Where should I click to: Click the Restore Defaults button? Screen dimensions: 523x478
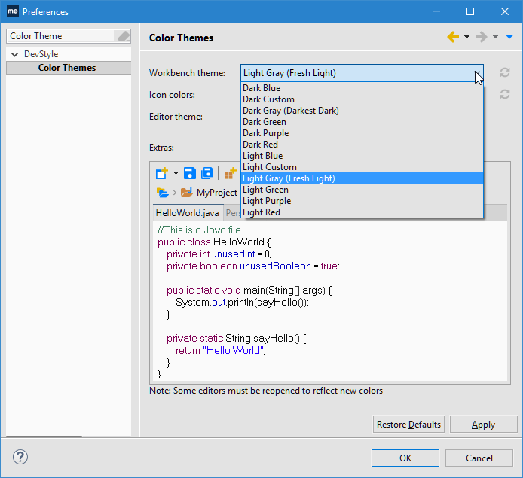[x=408, y=425]
